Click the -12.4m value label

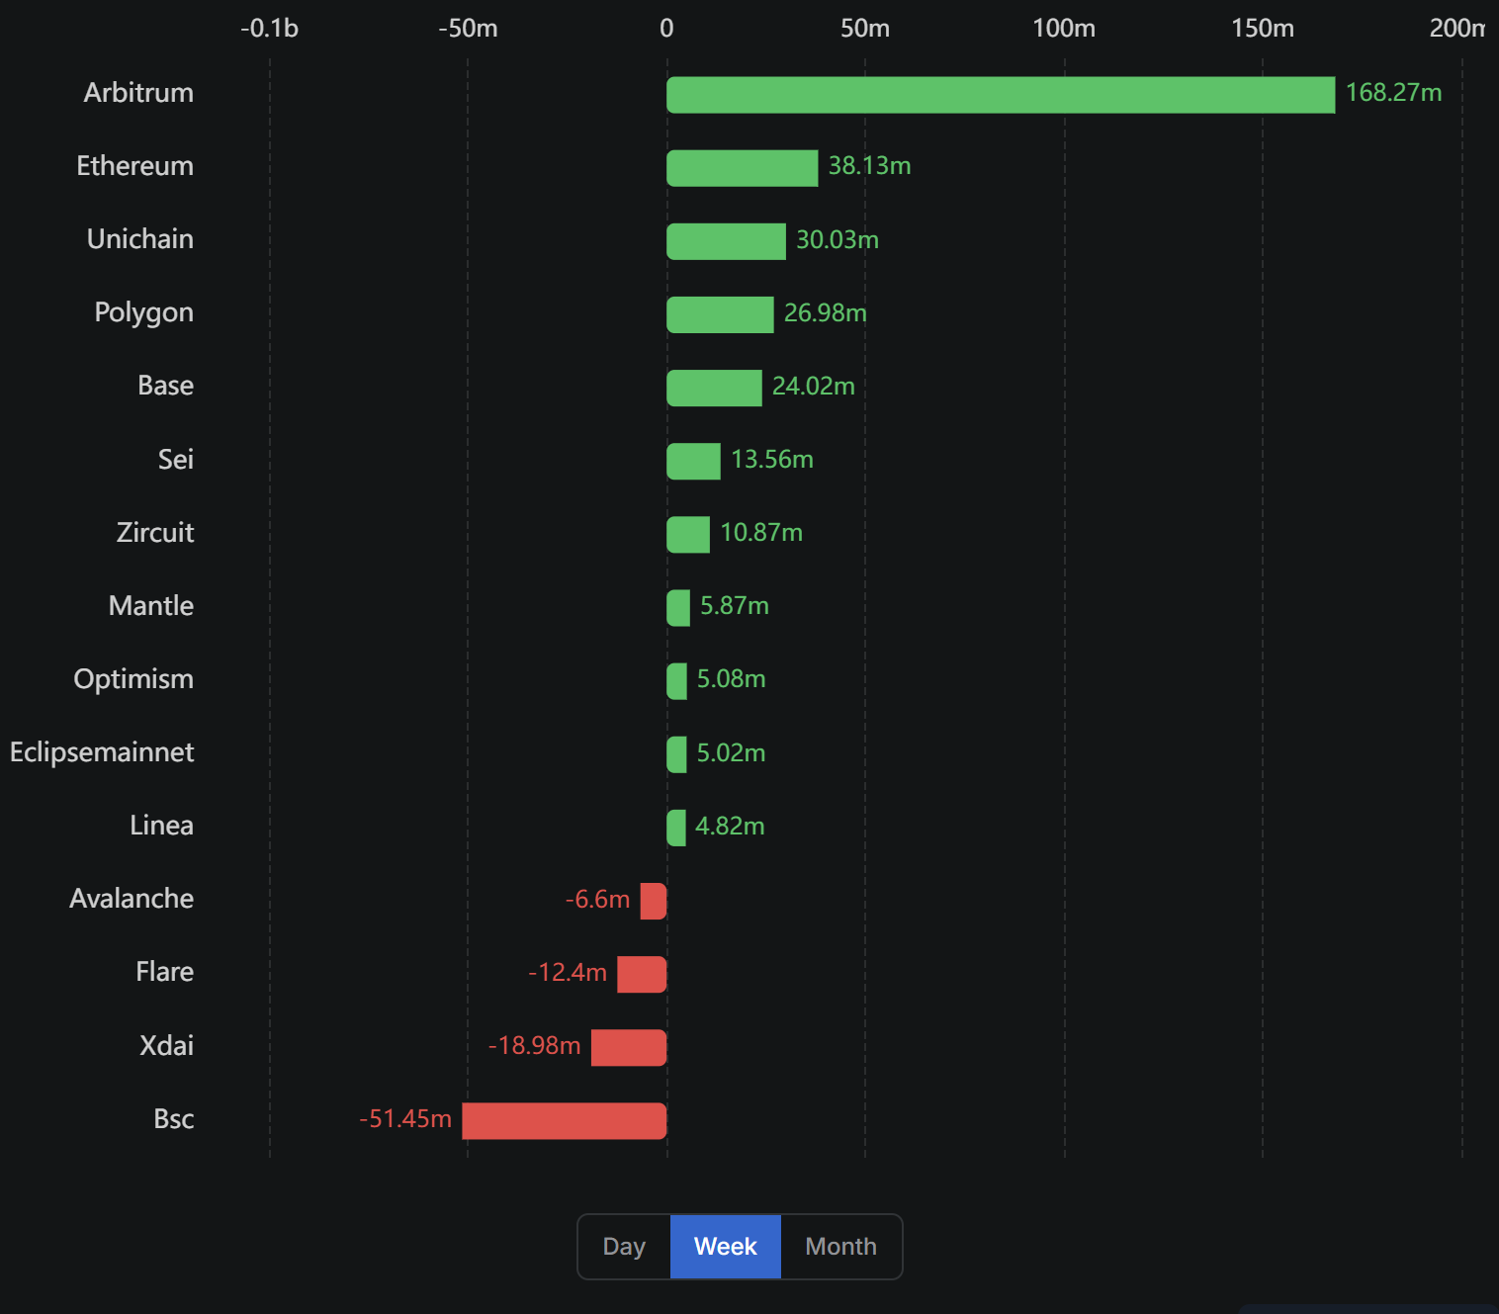(x=568, y=973)
